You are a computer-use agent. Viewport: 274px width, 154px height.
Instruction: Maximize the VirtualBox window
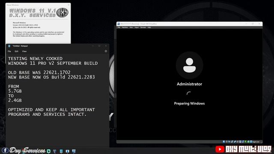253,24
